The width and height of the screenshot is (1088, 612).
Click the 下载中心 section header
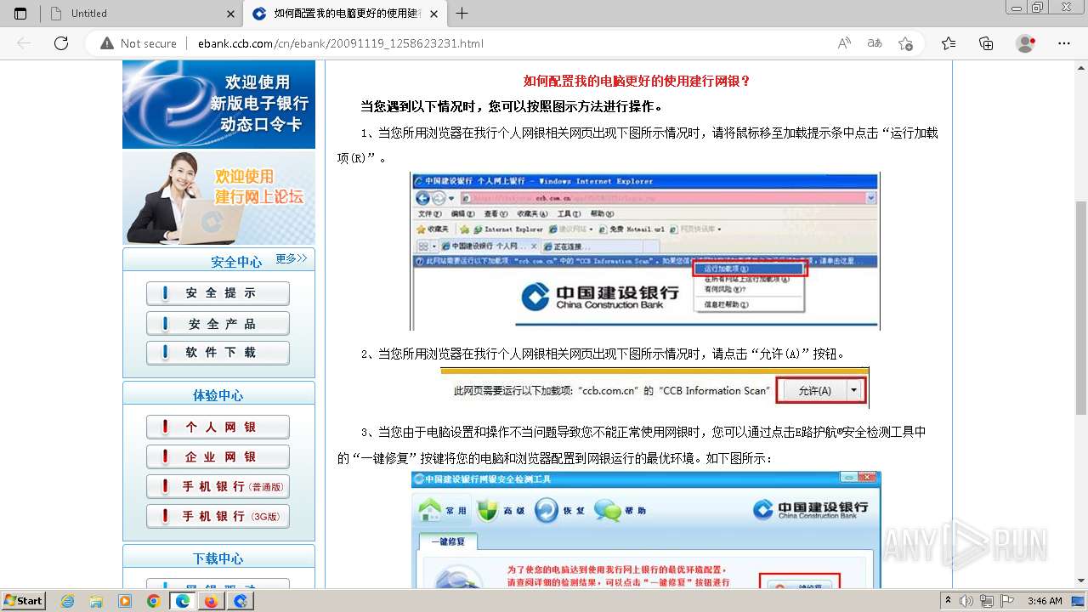tap(218, 558)
